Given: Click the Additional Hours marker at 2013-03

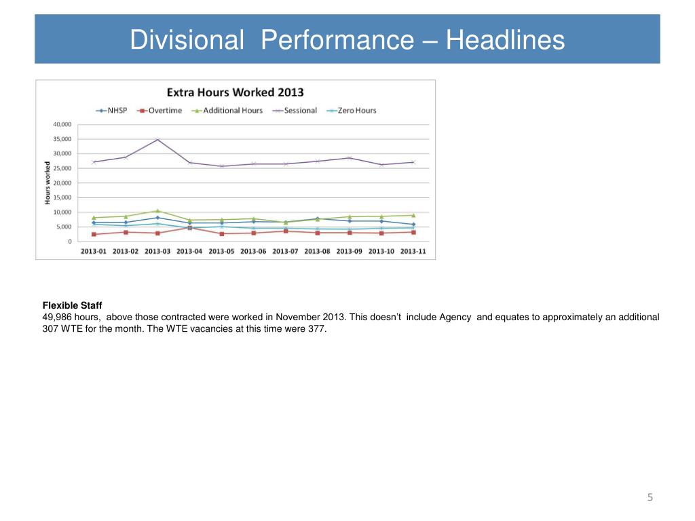Looking at the screenshot, I should [x=157, y=211].
